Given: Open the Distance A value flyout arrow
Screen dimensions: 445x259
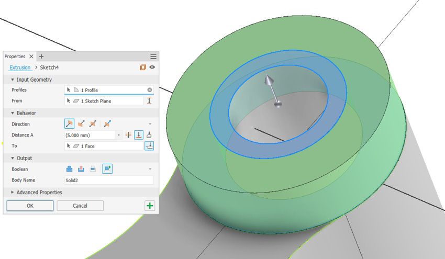Looking at the screenshot, I should pyautogui.click(x=119, y=135).
